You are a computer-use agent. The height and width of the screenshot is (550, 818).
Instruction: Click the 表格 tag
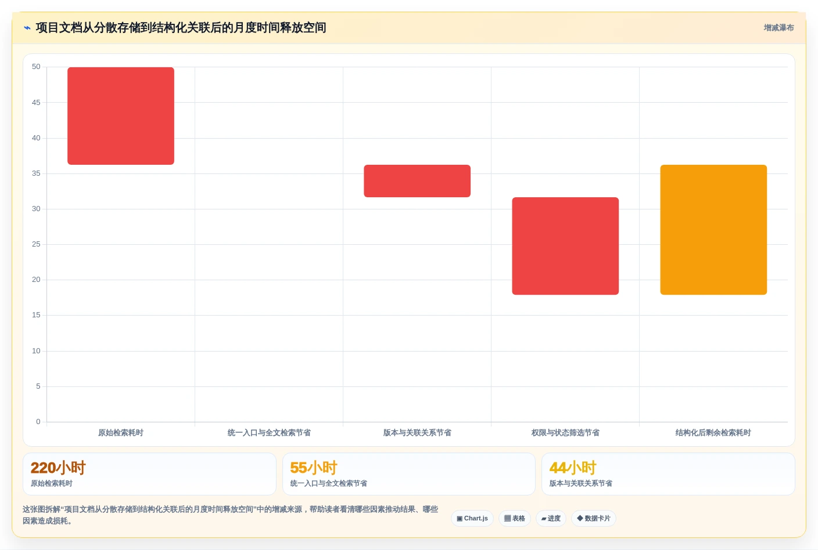coord(515,519)
